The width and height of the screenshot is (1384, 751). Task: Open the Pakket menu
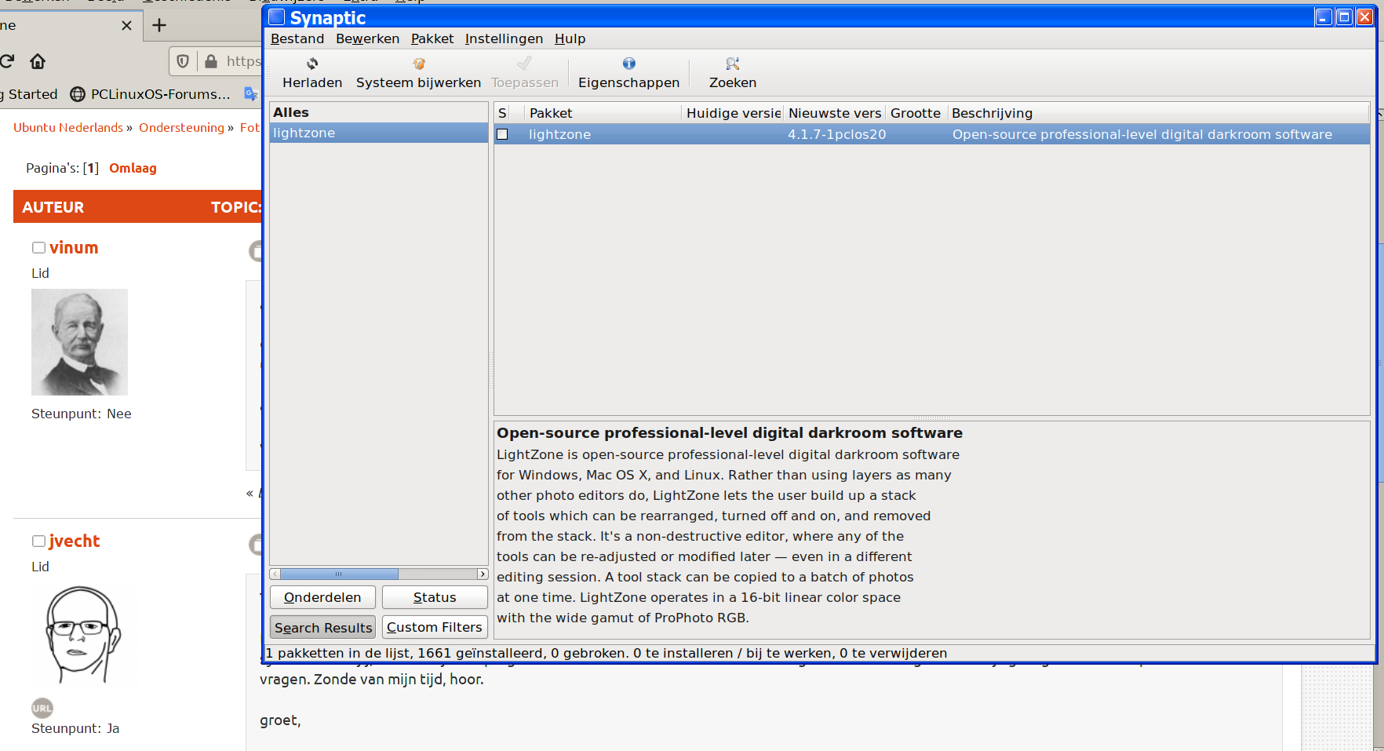(432, 38)
